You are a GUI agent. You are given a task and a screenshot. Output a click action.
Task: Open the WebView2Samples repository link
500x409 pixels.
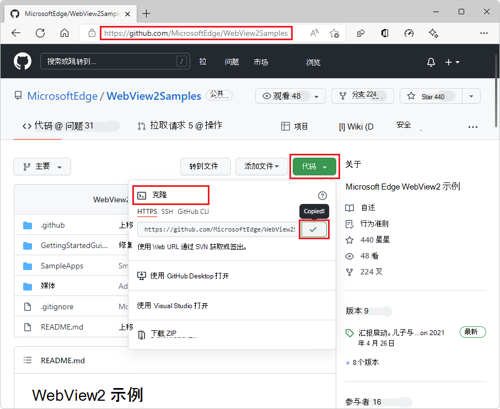(154, 96)
